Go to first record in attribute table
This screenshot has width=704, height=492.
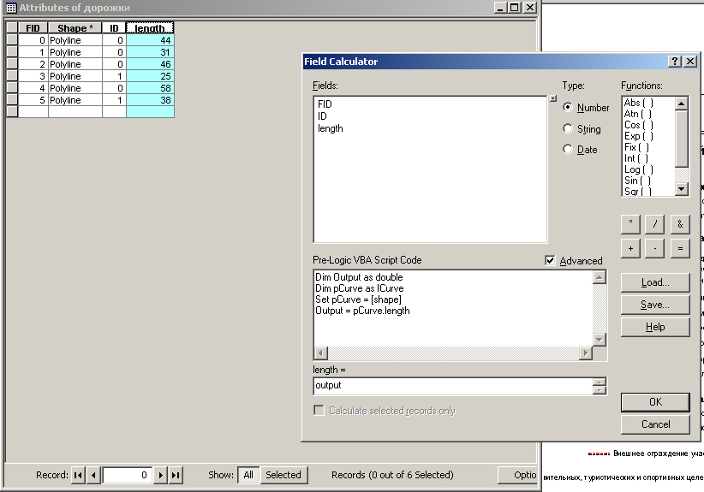pyautogui.click(x=78, y=475)
